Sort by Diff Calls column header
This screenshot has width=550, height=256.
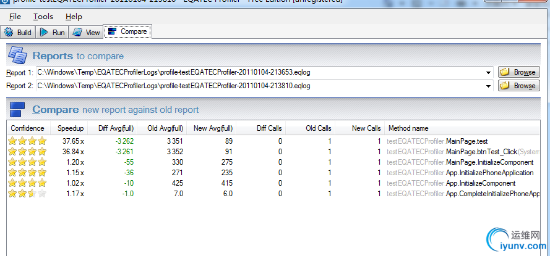261,128
